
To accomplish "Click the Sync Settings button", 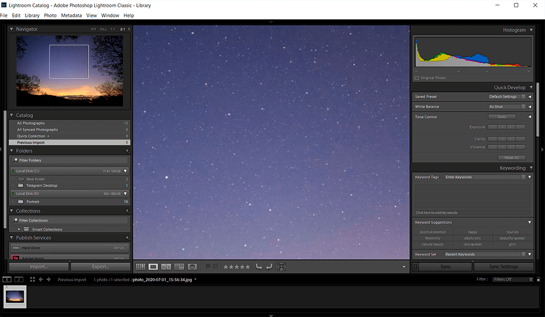I will coord(504,267).
